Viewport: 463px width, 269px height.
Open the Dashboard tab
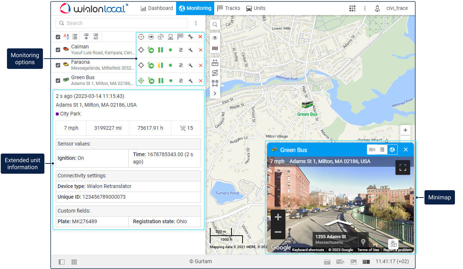[x=157, y=8]
